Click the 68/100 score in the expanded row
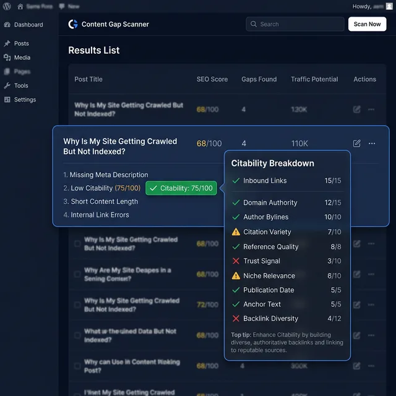 [x=209, y=144]
